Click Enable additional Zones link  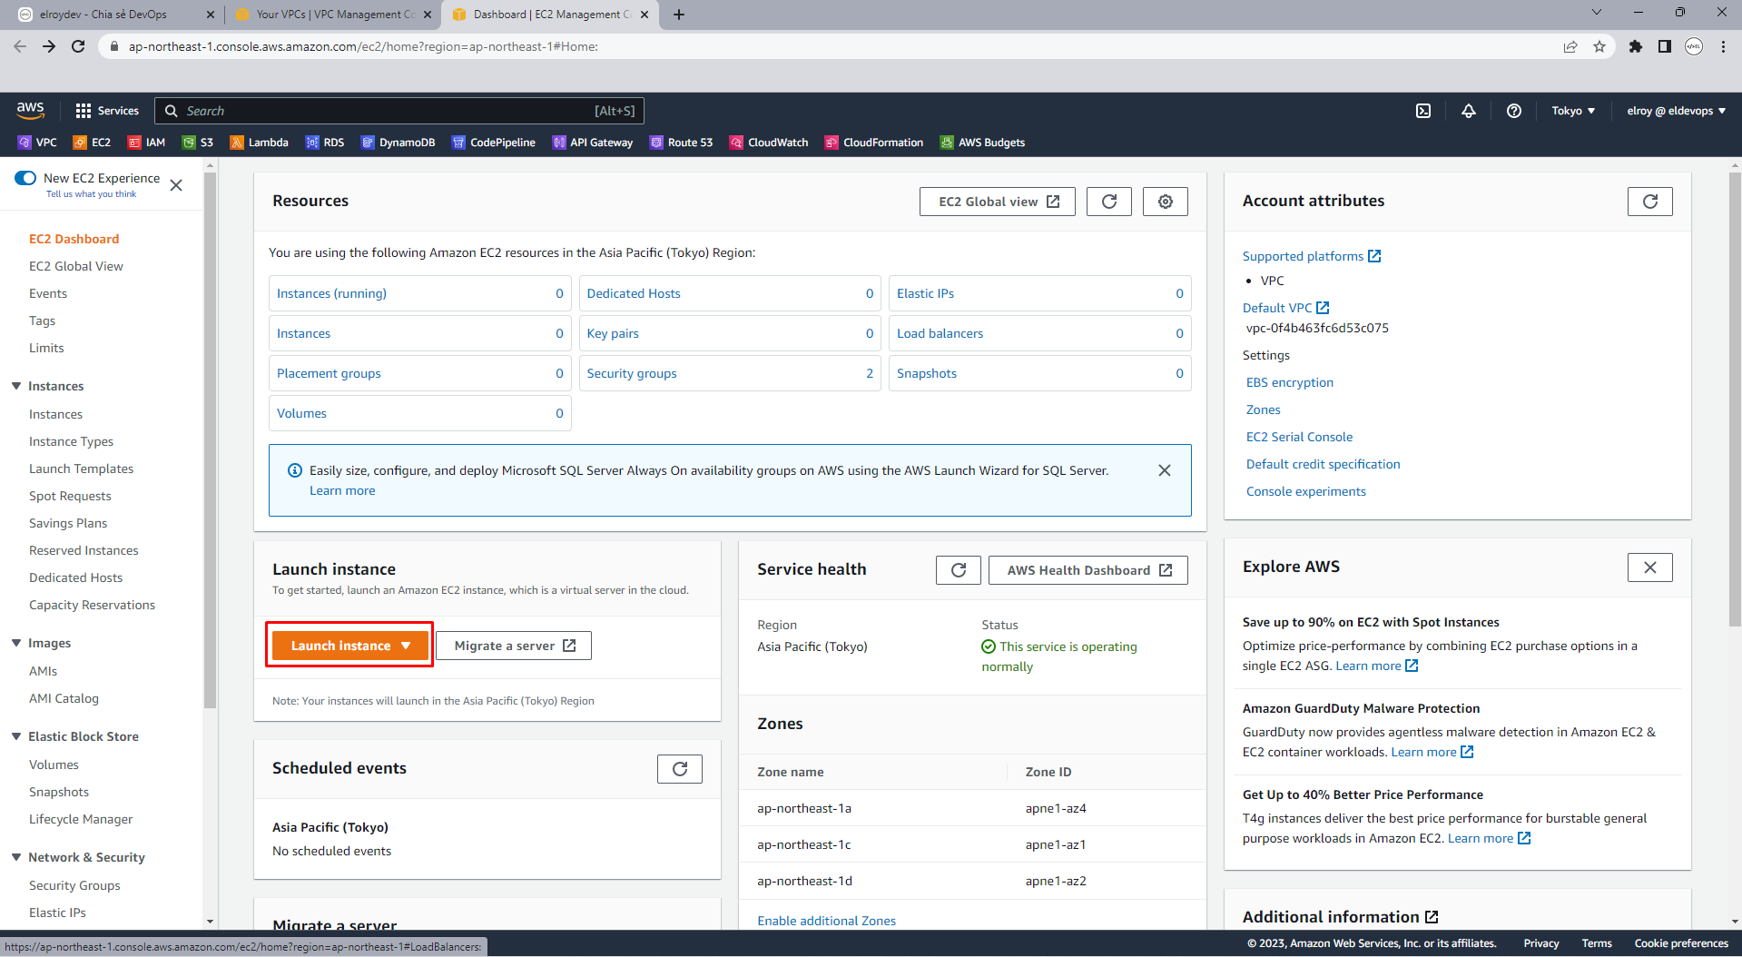[827, 921]
